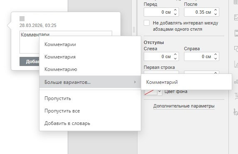
Task: Open chart settings in right sidebar
Action: (236, 82)
